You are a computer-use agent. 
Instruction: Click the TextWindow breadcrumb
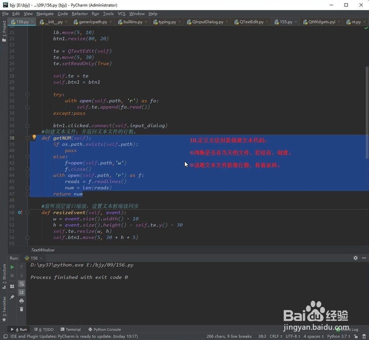click(x=42, y=250)
